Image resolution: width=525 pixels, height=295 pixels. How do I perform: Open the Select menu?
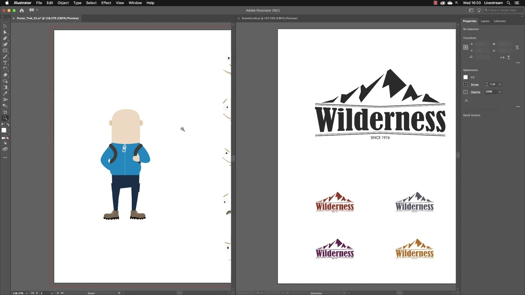coord(91,3)
